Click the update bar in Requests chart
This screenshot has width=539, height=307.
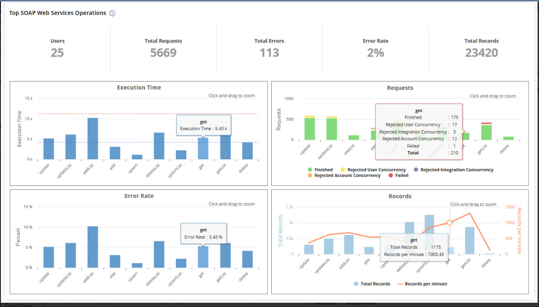[x=310, y=129]
